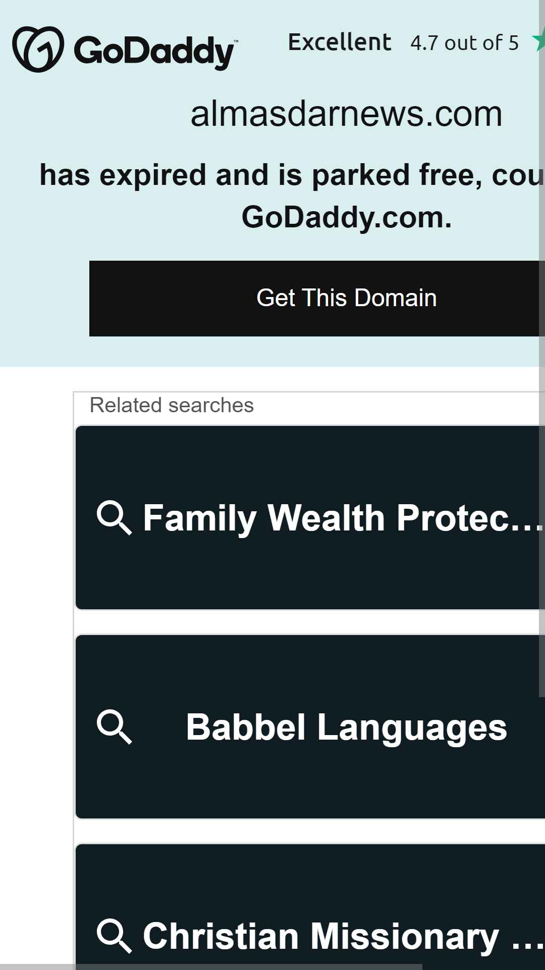Click the Christian Missionary search icon

[x=114, y=936]
